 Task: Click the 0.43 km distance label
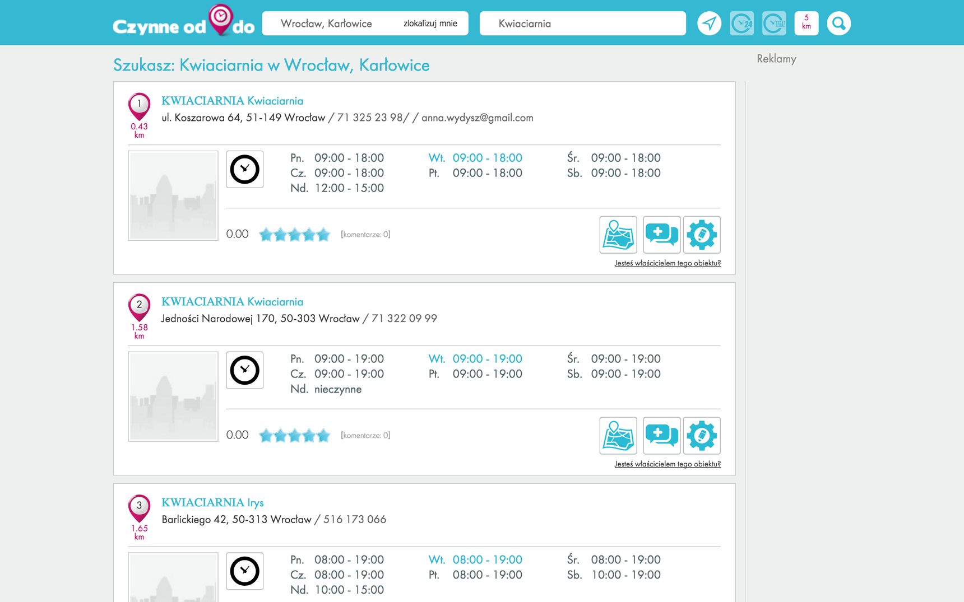[139, 130]
